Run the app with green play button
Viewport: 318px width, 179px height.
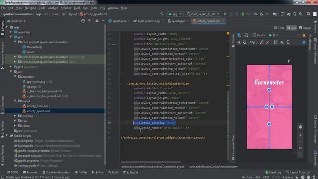click(225, 14)
